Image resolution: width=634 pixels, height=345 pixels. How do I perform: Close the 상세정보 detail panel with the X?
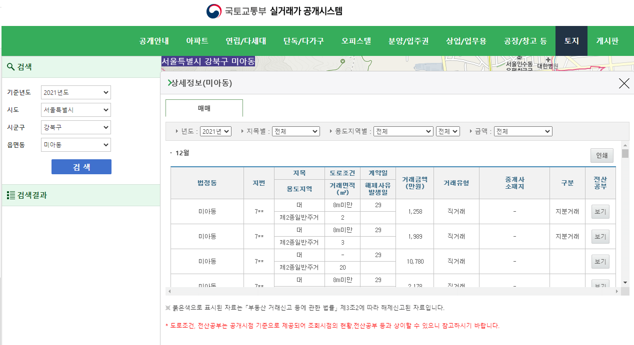(623, 83)
